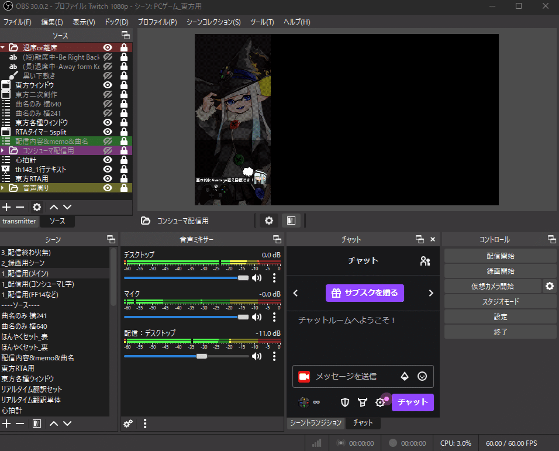Mute the マイク audio channel
Image resolution: width=559 pixels, height=451 pixels.
257,317
